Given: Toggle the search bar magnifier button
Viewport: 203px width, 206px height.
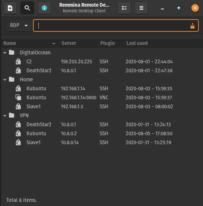Looking at the screenshot, I should tap(27, 8).
